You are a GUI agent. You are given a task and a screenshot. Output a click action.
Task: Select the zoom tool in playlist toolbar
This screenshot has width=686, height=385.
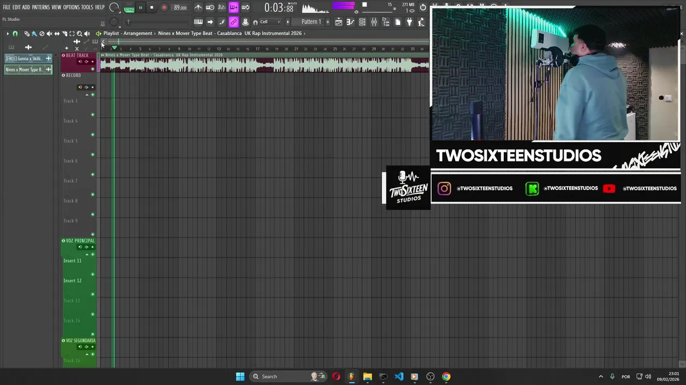[79, 34]
